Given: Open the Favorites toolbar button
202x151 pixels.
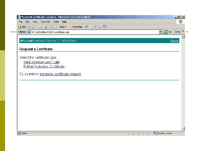Looking at the screenshot, I should click(x=76, y=27).
